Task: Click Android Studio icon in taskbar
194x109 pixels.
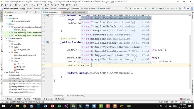Action: pos(73,106)
